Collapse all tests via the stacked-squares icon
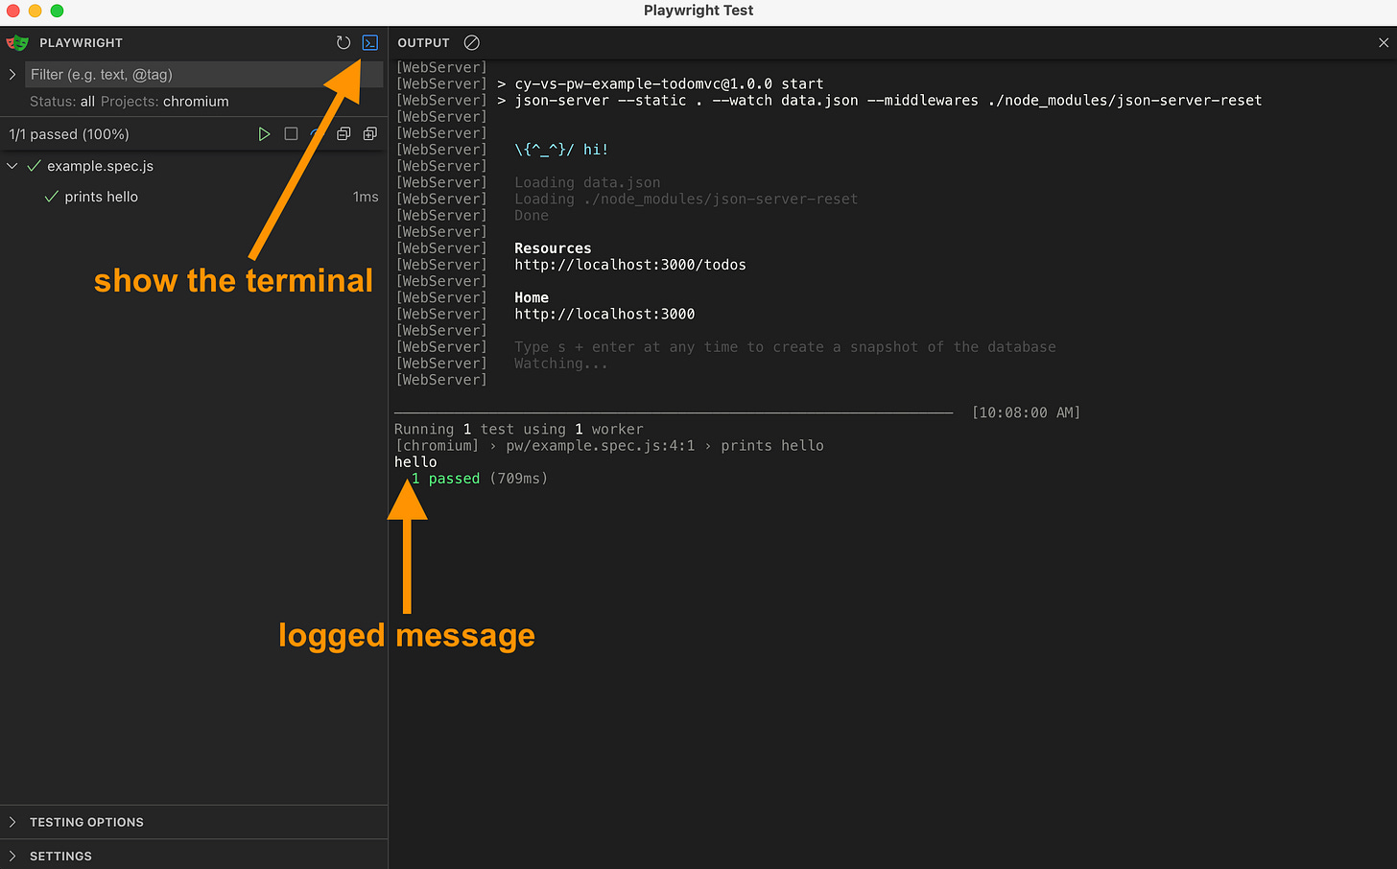This screenshot has height=869, width=1397. (x=343, y=133)
